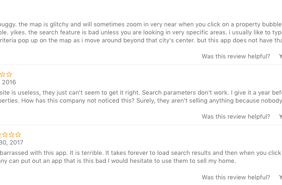Click the 'the map is glitchy' review line

click(141, 24)
